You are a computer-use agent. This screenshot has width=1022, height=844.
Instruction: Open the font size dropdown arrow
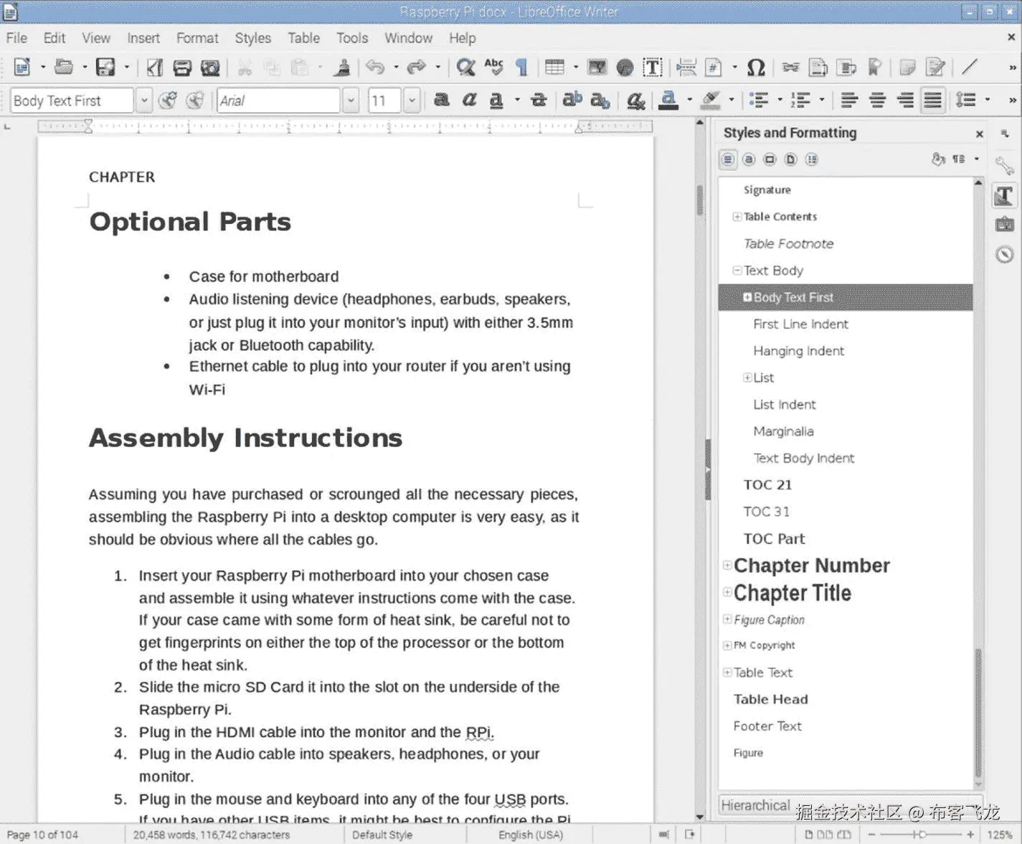point(412,100)
